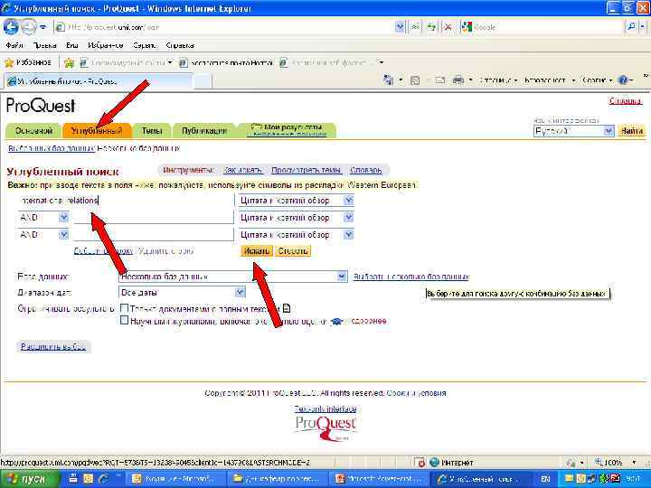The height and width of the screenshot is (488, 651).
Task: Switch to the Публикации tab
Action: point(203,131)
